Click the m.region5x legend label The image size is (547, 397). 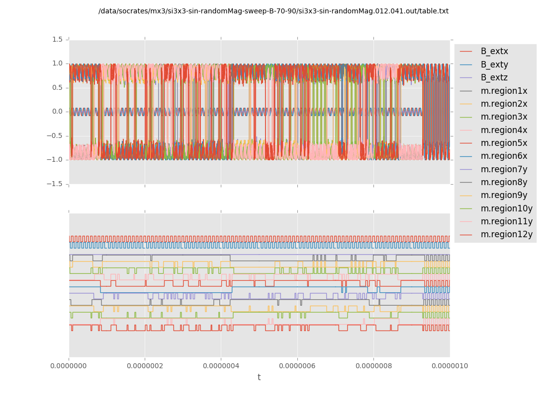pyautogui.click(x=504, y=143)
